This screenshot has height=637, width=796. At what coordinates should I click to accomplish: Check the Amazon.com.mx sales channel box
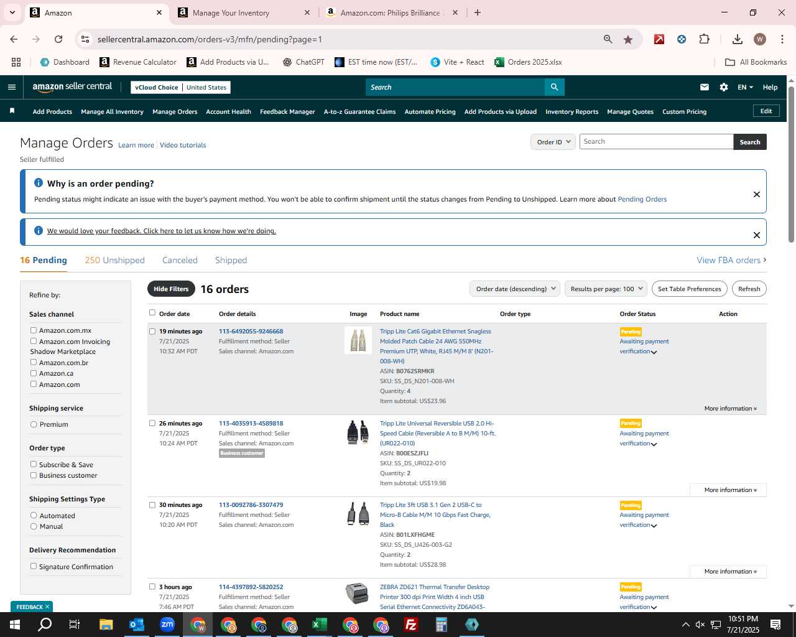point(34,330)
